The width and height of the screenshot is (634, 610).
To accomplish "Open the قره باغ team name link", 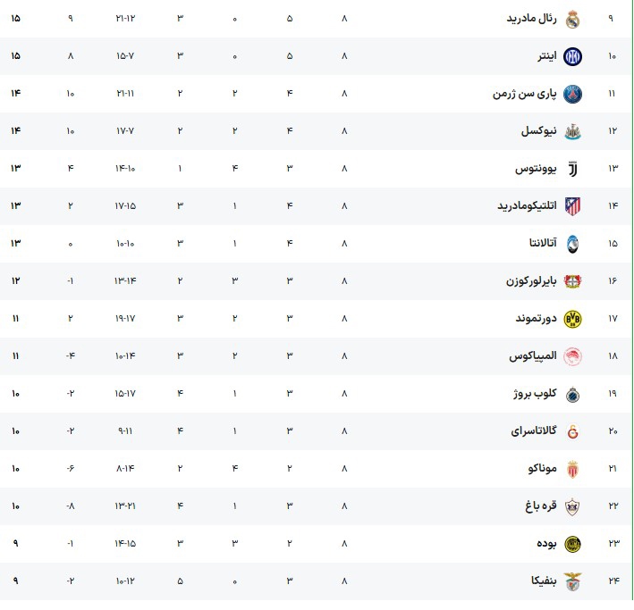I will [x=541, y=506].
